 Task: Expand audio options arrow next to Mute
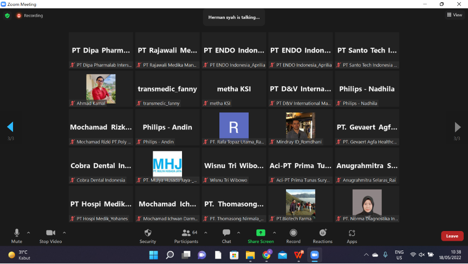pyautogui.click(x=28, y=233)
